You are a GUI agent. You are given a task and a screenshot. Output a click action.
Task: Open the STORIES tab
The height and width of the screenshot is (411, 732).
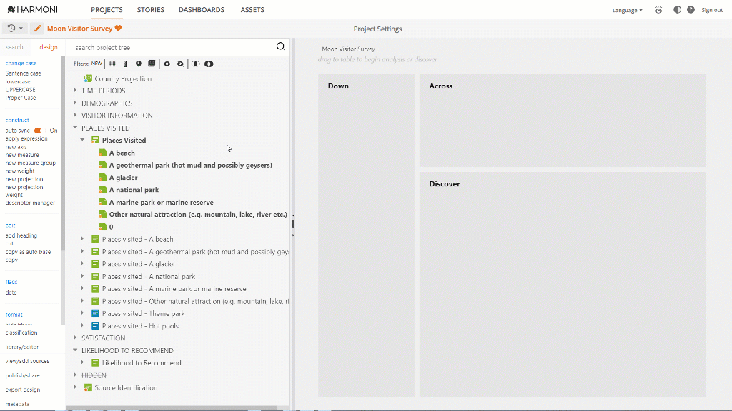coord(150,10)
